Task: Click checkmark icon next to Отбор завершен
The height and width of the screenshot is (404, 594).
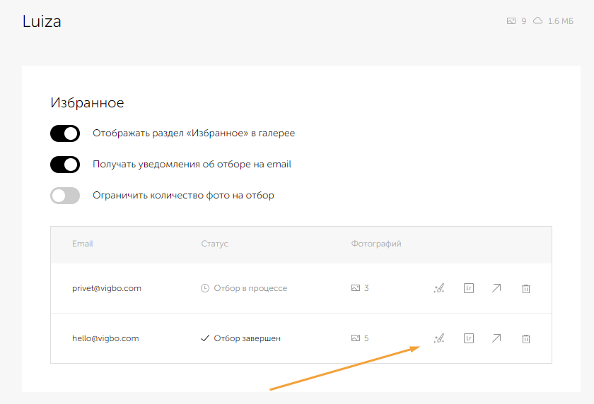Action: coord(205,338)
